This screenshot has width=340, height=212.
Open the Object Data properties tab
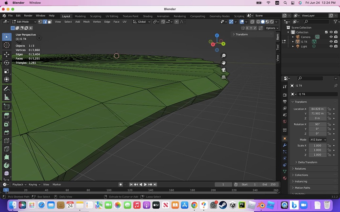pos(285,171)
